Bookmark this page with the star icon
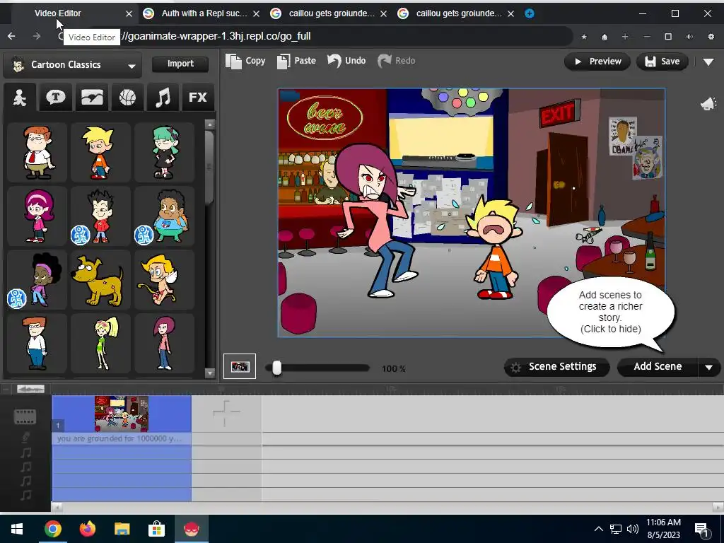 (x=584, y=37)
